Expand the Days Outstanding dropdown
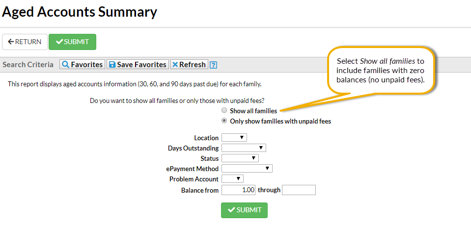Image resolution: width=471 pixels, height=226 pixels. click(244, 148)
